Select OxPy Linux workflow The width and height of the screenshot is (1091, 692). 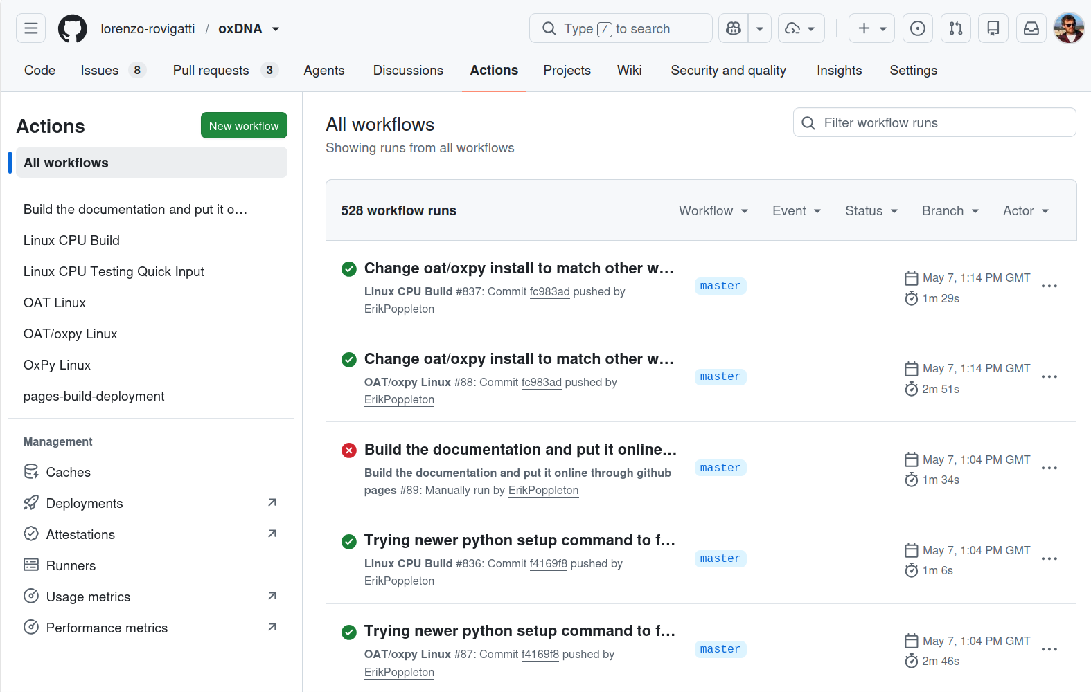click(x=152, y=365)
